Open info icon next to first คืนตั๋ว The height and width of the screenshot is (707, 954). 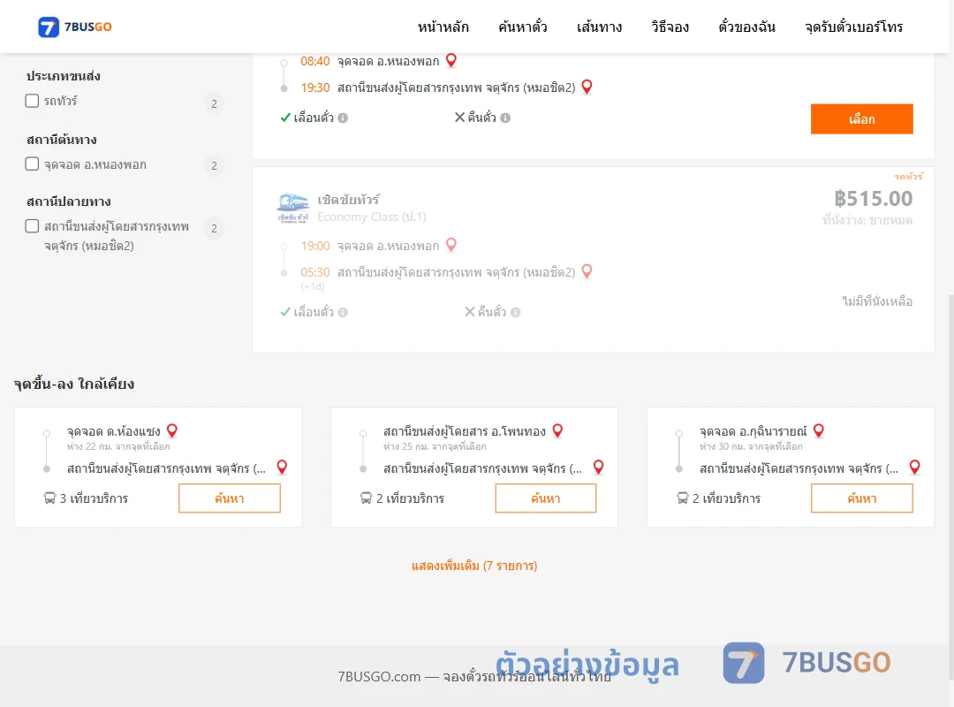coord(505,118)
